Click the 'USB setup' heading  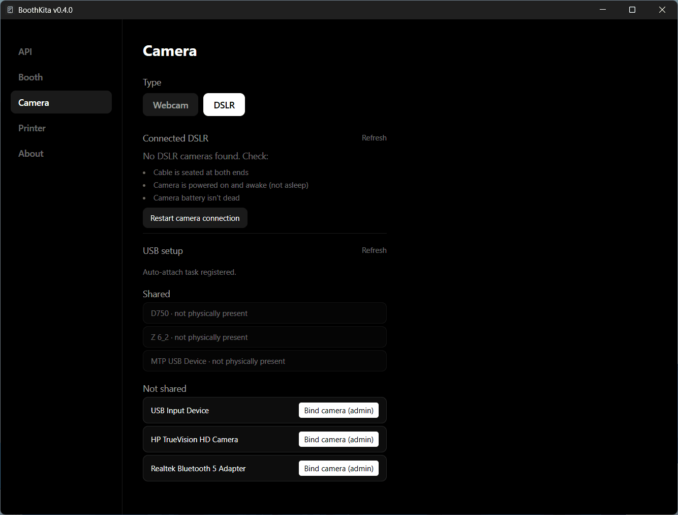coord(163,251)
